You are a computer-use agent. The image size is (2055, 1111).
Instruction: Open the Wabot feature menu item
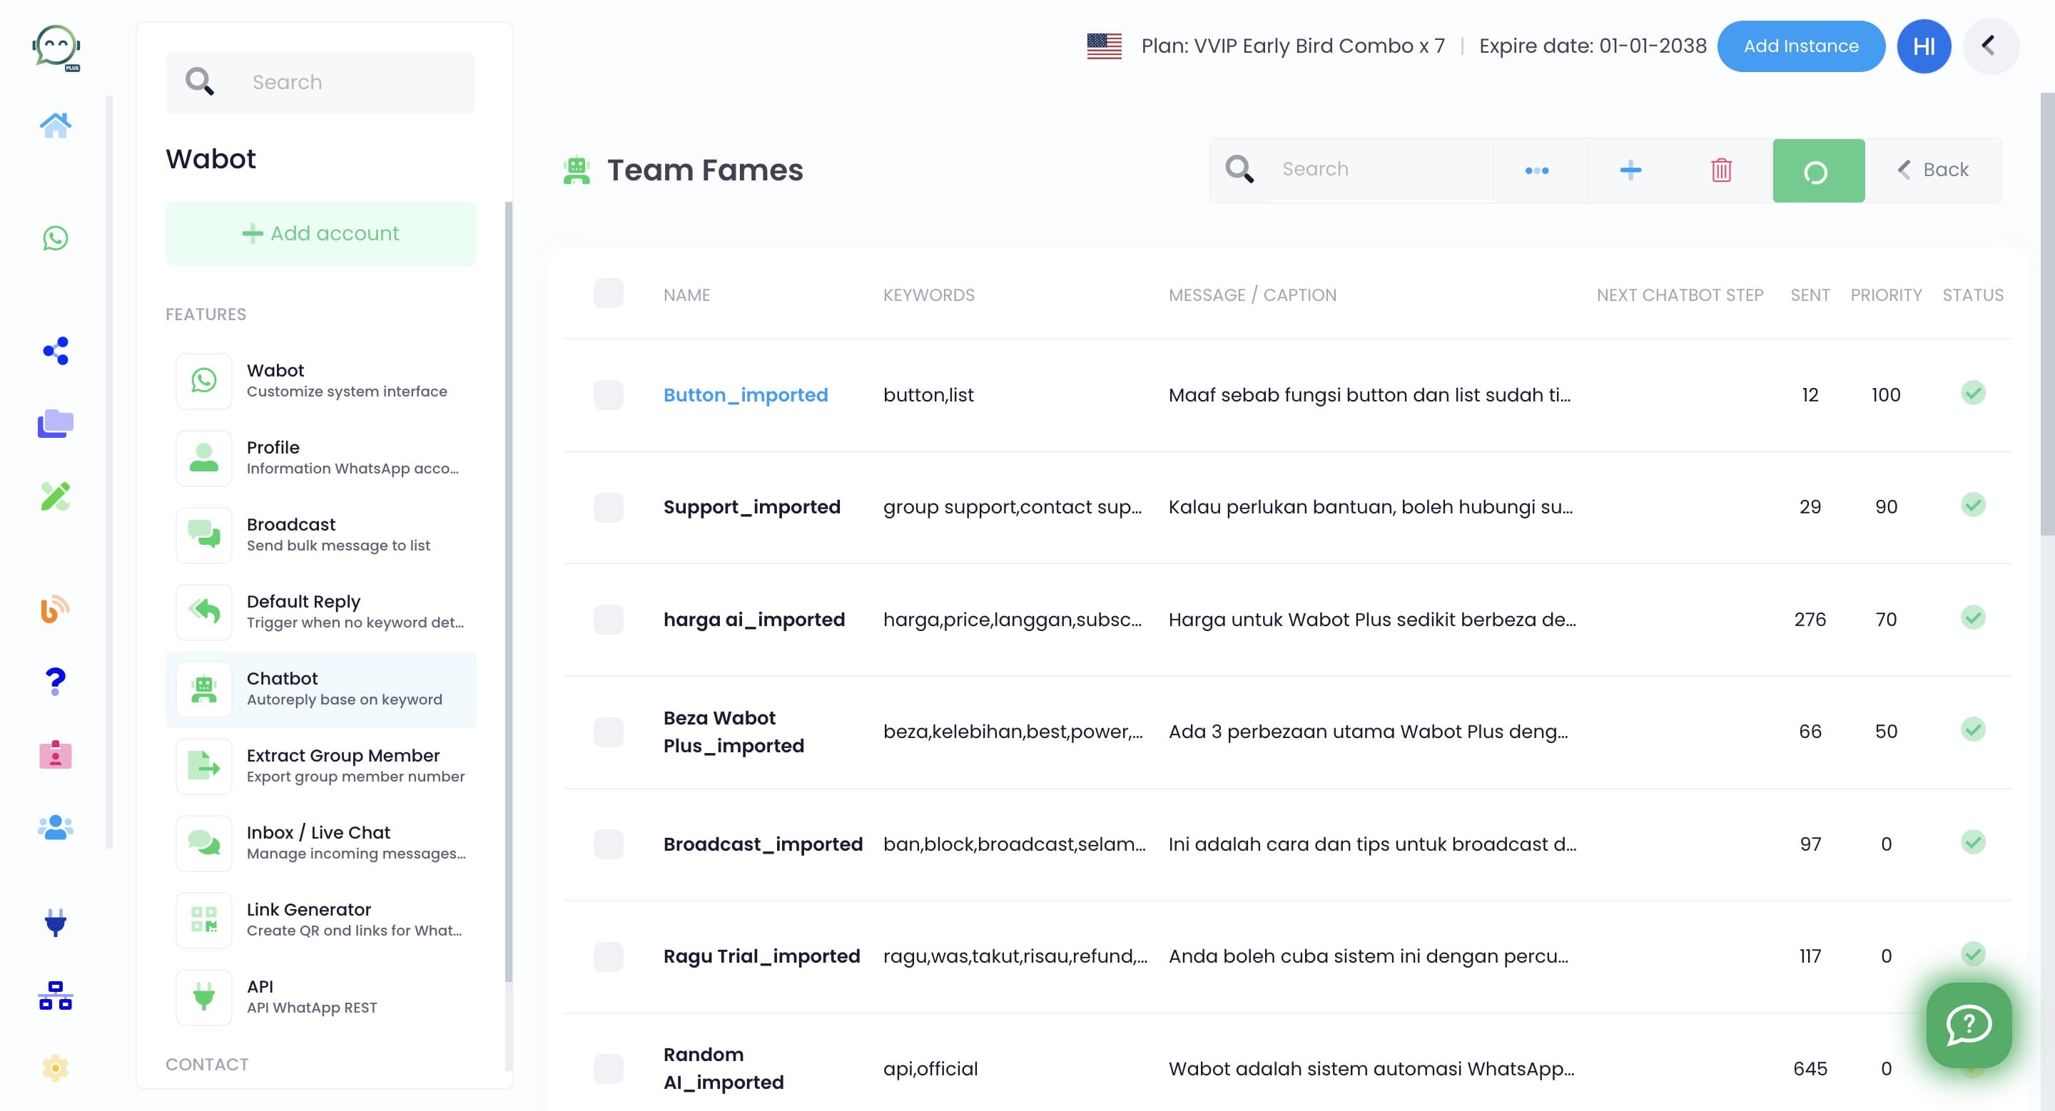[320, 381]
